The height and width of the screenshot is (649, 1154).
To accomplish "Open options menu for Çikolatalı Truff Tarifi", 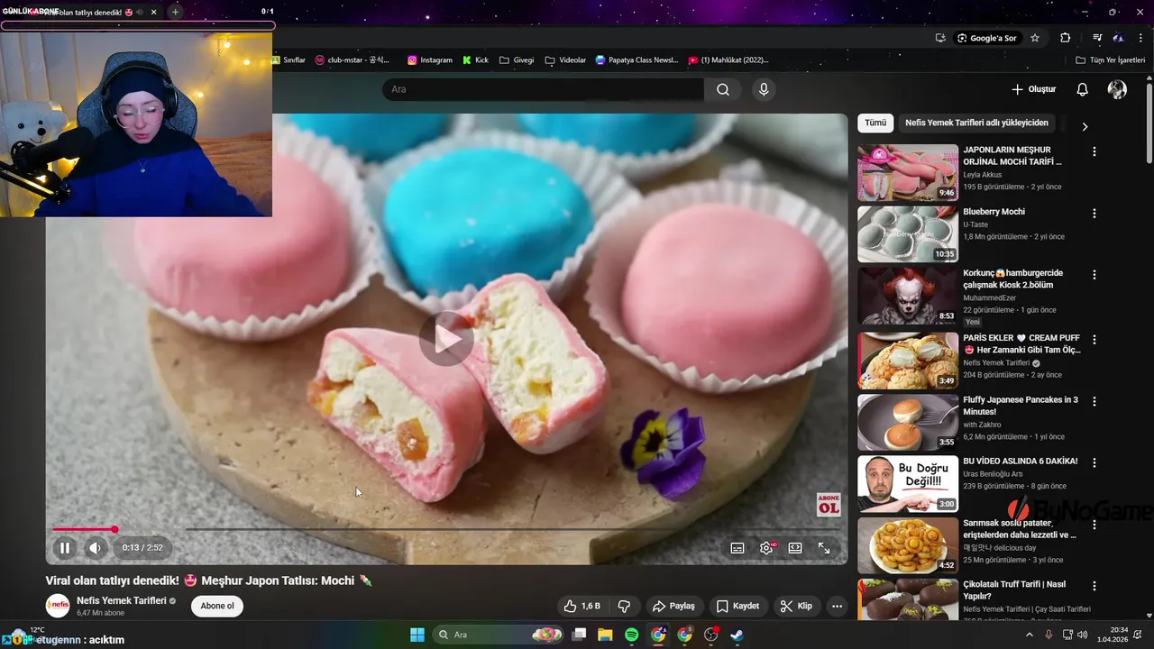I will [x=1094, y=587].
